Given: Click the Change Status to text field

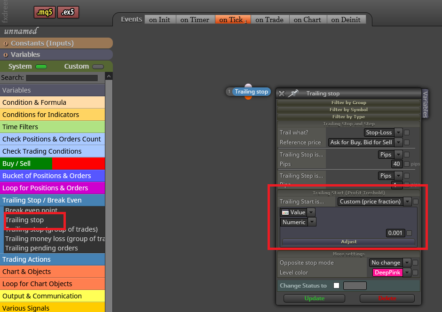Looking at the screenshot, I should pos(355,286).
